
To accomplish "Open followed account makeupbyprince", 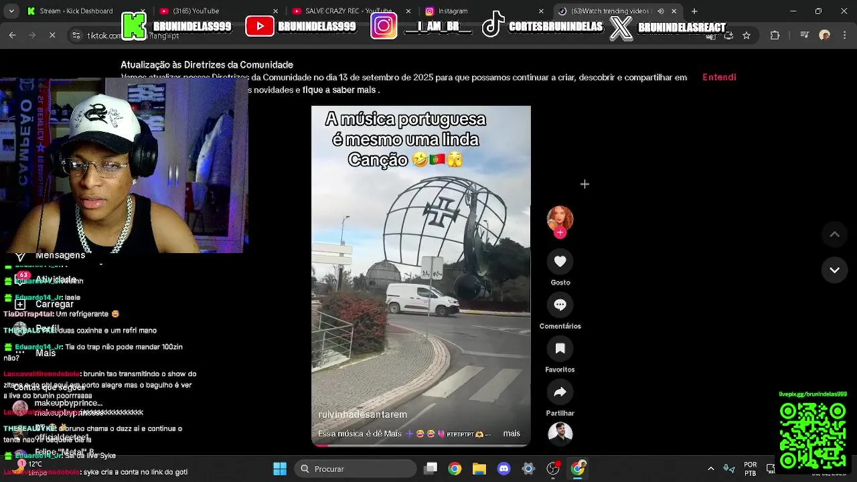I will pyautogui.click(x=59, y=407).
